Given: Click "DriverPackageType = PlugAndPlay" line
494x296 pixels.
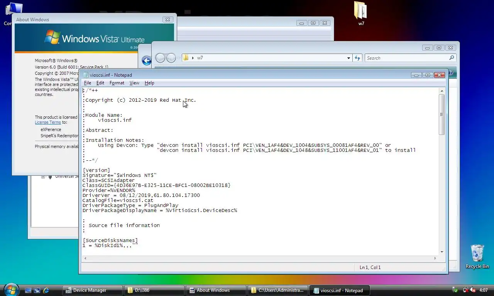Looking at the screenshot, I should [x=130, y=205].
